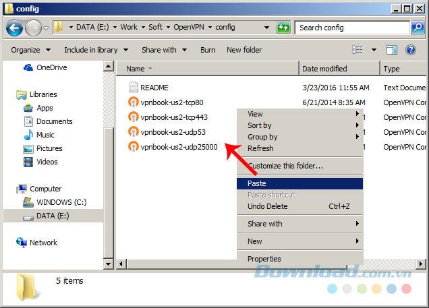Click the Burn toolbar button
Viewport: 429px width, 308px height.
click(208, 50)
